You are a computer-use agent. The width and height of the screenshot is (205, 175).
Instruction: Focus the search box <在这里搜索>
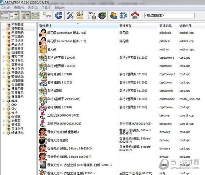tap(169, 16)
